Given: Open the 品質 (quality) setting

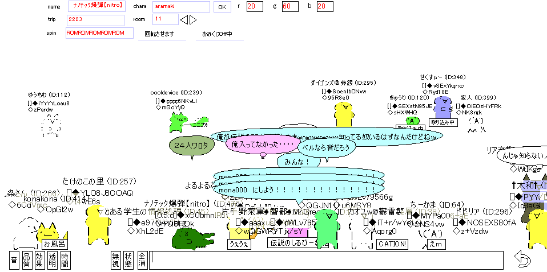Looking at the screenshot, I should (x=27, y=260).
